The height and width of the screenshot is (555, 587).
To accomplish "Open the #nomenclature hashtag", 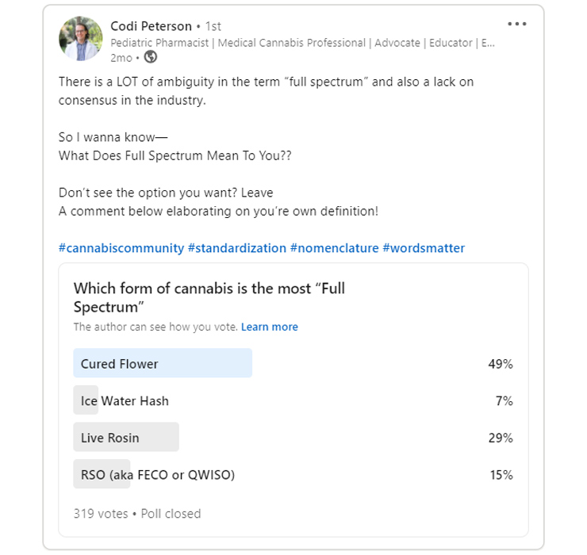I will pos(335,248).
